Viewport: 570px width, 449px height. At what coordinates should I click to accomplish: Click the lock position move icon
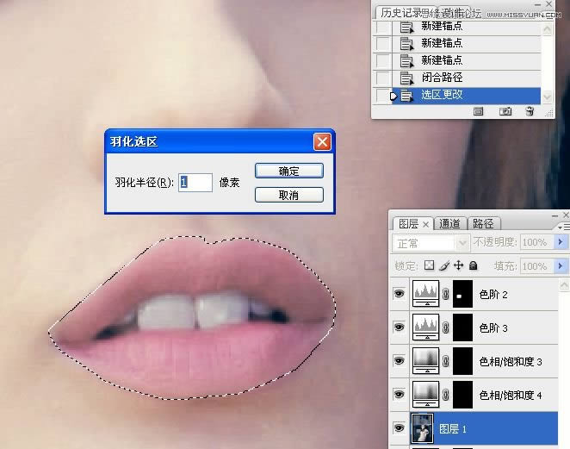459,266
